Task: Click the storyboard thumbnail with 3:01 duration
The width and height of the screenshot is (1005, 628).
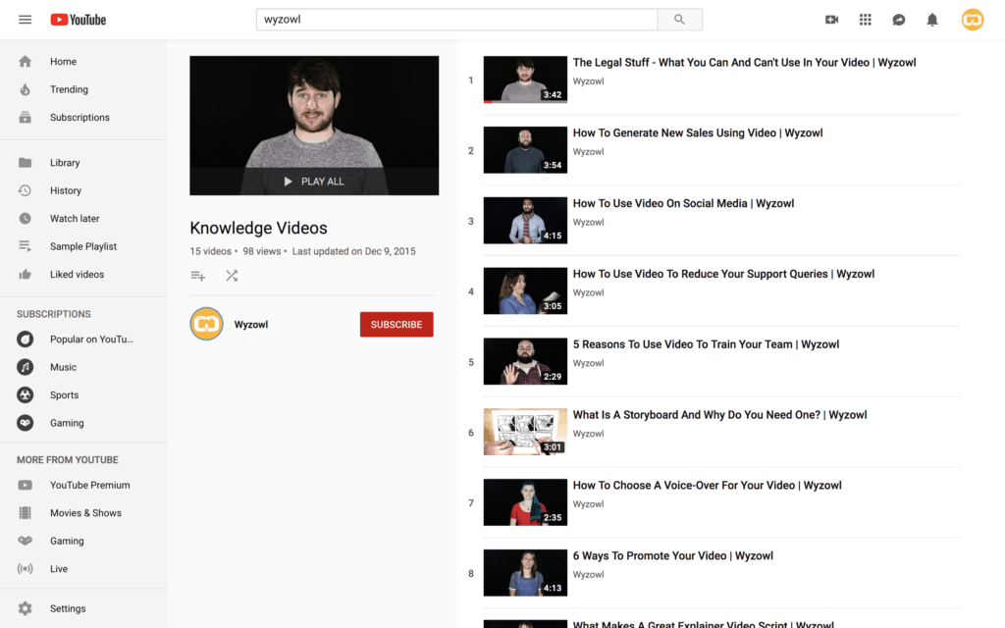Action: click(525, 432)
